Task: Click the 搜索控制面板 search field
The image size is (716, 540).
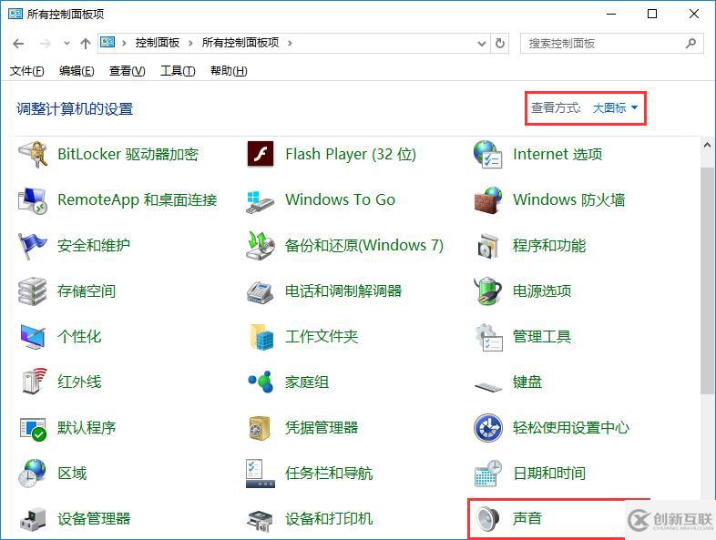Action: point(611,44)
